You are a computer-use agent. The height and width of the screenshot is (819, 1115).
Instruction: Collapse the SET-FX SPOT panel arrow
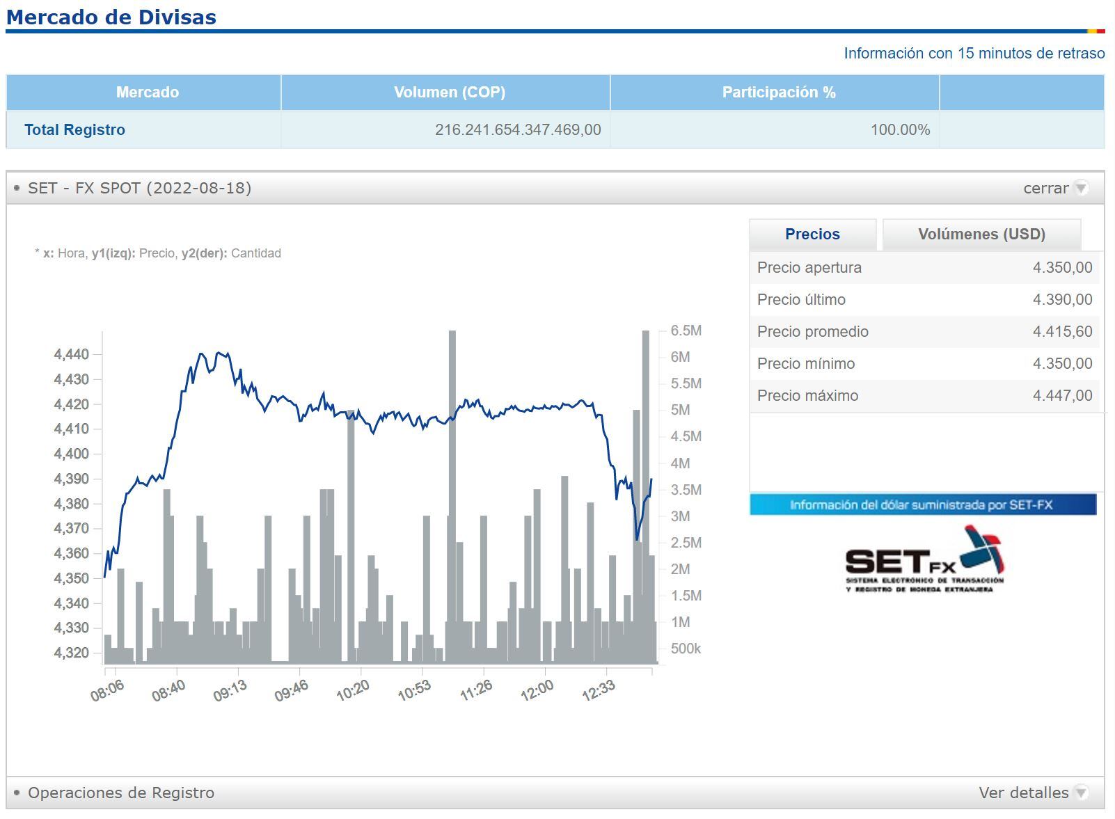coord(1080,189)
